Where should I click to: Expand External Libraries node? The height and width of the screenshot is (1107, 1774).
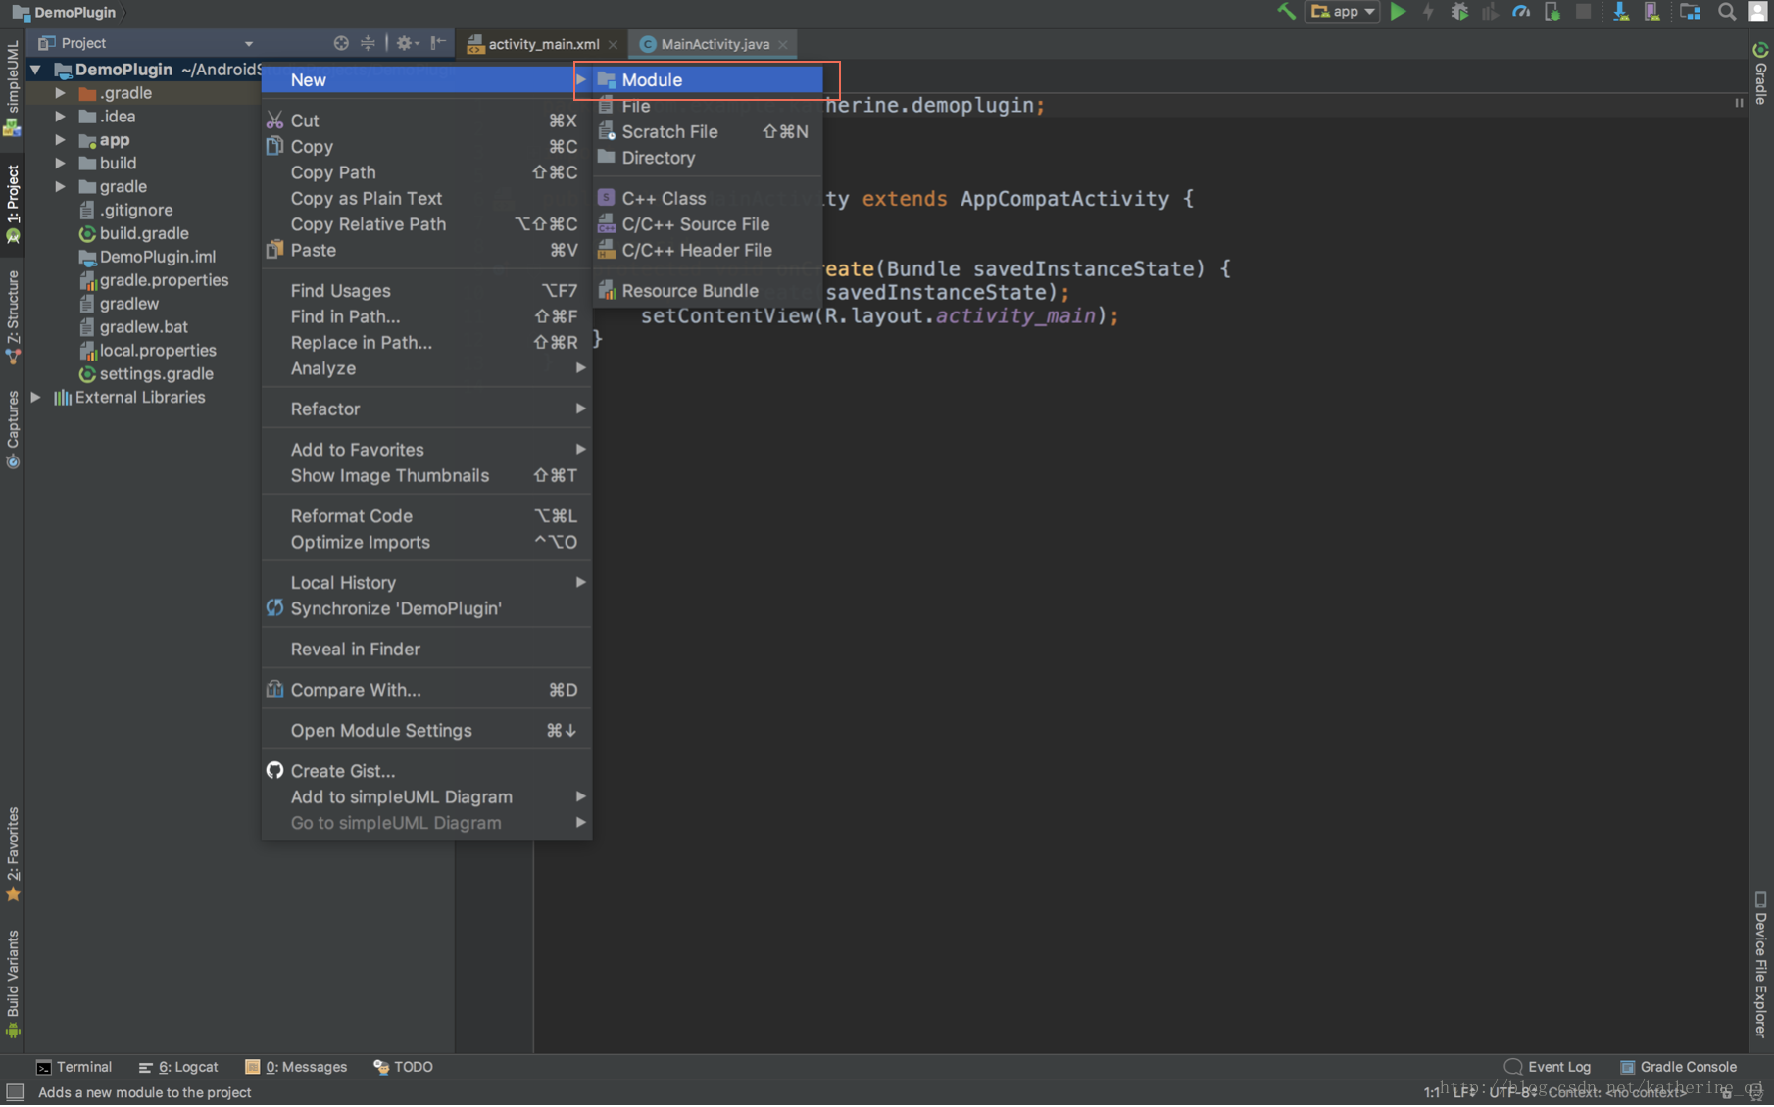click(36, 398)
